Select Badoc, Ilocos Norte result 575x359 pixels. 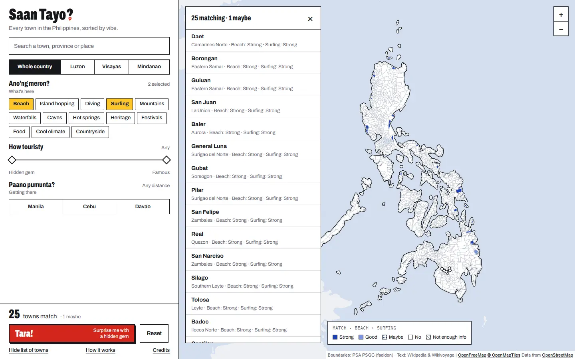click(253, 325)
